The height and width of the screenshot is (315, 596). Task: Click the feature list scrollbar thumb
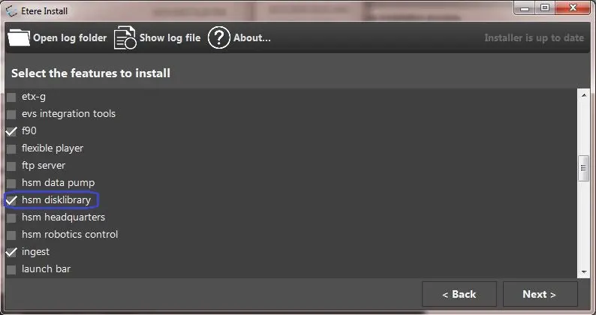584,168
